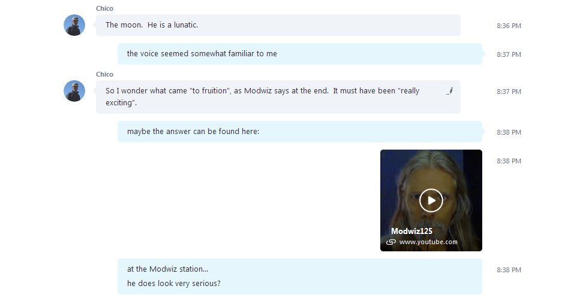Click the 8:38 PM timestamp beside the video thumbnail
This screenshot has width=586, height=301.
click(x=509, y=161)
